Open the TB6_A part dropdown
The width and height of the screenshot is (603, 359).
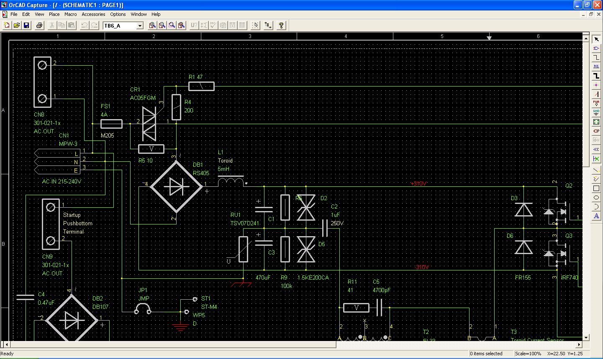[x=140, y=26]
